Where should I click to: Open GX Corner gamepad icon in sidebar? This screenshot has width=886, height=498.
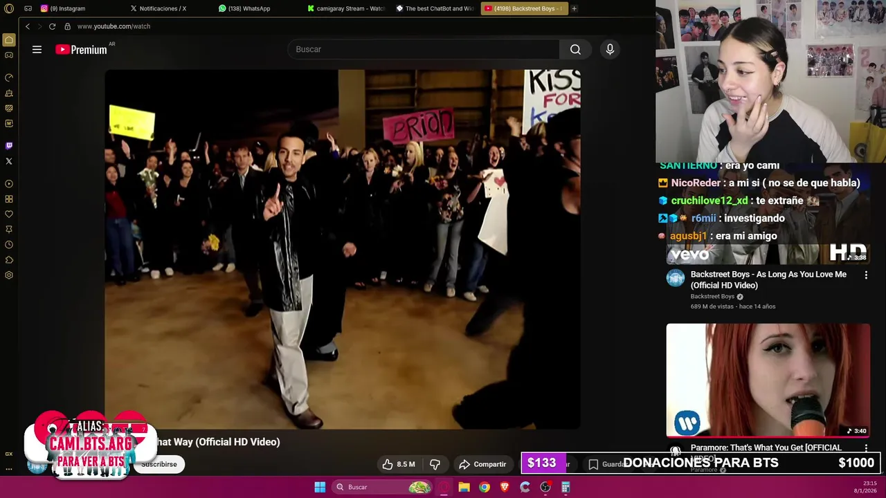coord(9,55)
